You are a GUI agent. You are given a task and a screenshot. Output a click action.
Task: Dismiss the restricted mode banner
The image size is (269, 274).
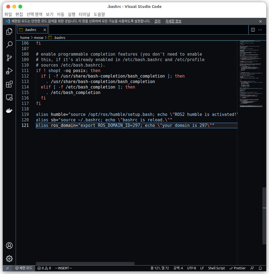(x=260, y=21)
